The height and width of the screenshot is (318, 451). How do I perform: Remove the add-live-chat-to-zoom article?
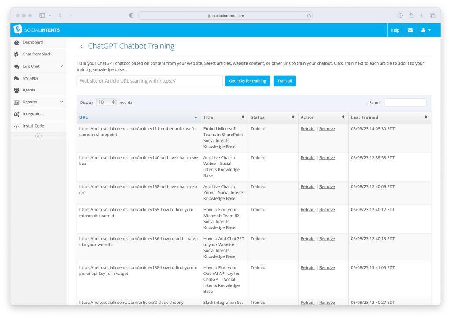(327, 187)
